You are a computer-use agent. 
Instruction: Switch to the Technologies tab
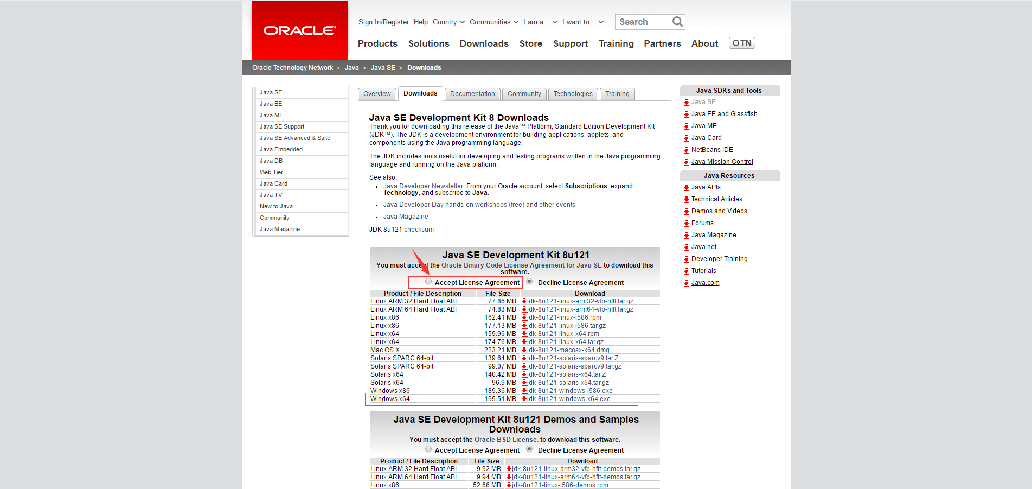click(573, 94)
